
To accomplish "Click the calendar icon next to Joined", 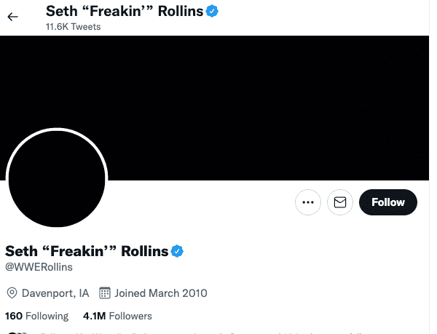I will coord(104,293).
